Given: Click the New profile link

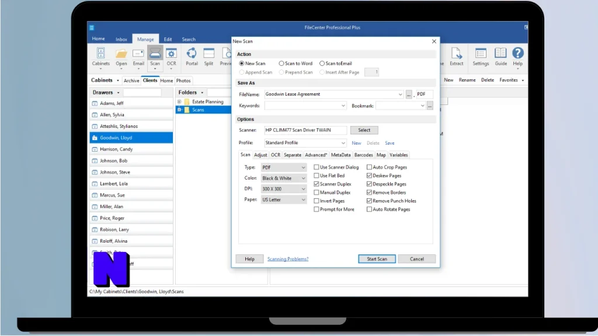Looking at the screenshot, I should click(356, 143).
